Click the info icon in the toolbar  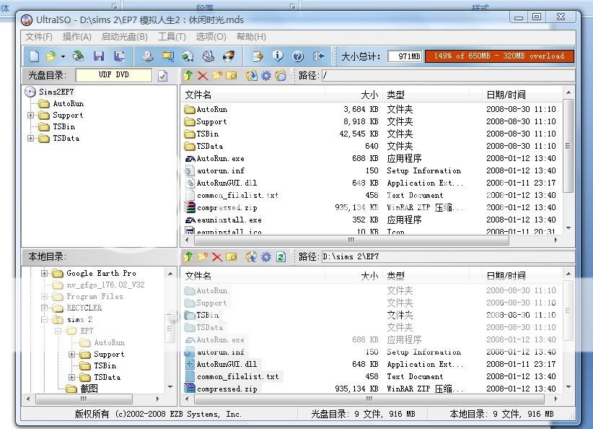(278, 56)
